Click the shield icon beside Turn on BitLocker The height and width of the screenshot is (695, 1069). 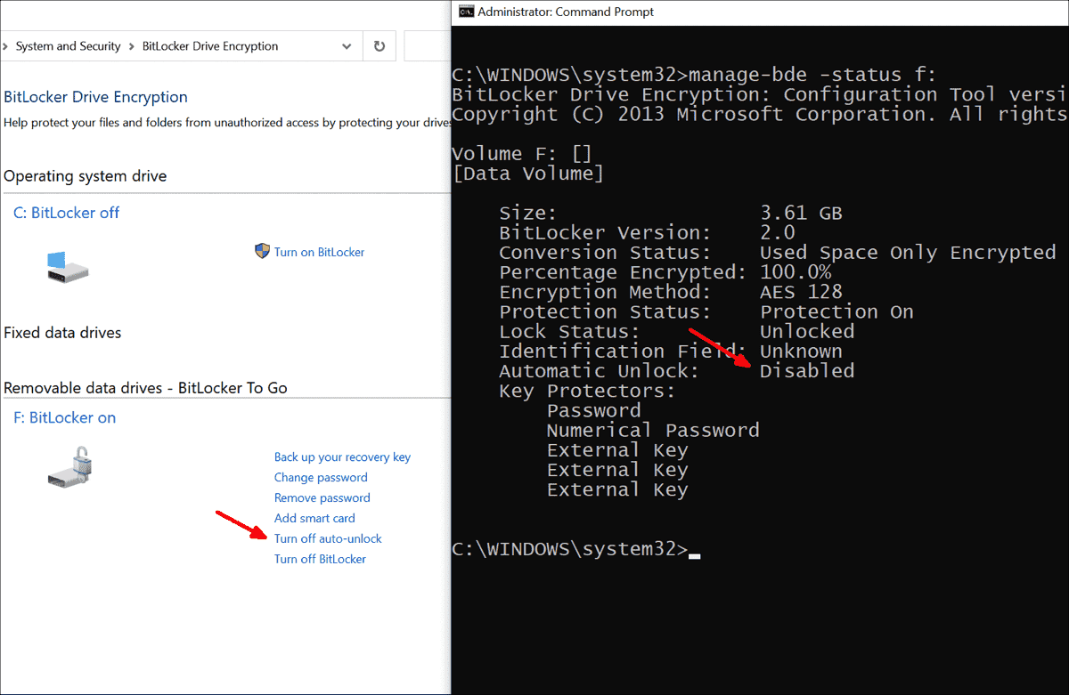click(262, 251)
